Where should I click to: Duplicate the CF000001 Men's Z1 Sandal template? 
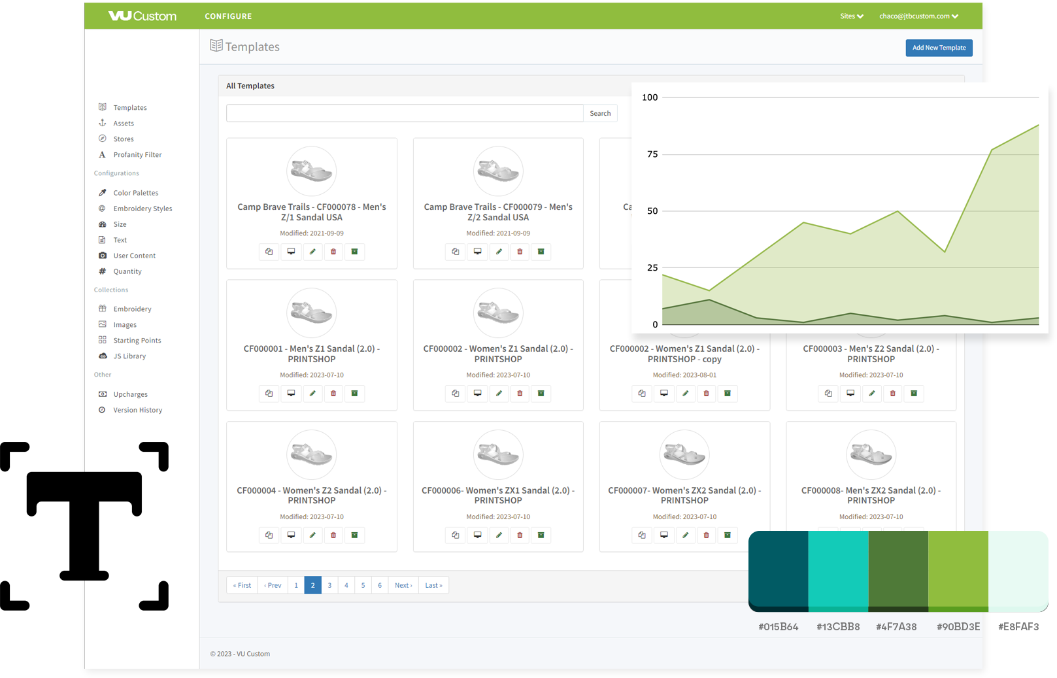(x=269, y=394)
